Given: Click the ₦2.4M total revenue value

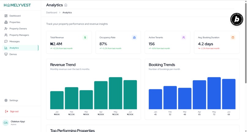Looking at the screenshot, I should pos(56,44).
